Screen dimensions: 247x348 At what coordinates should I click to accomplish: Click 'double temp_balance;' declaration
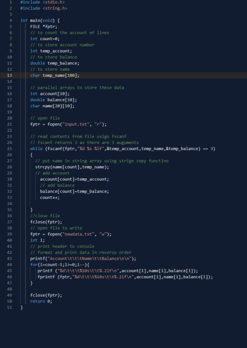point(55,64)
